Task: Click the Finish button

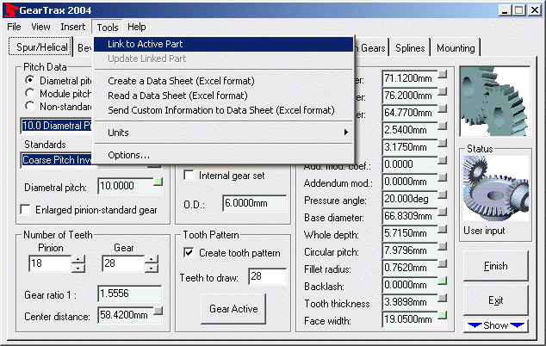Action: (495, 266)
